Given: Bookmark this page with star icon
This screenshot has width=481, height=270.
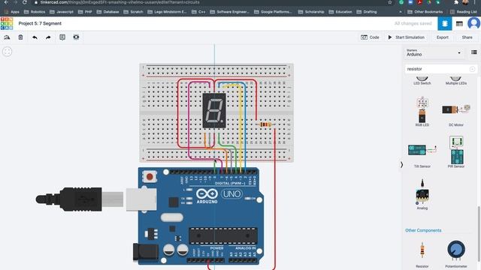Looking at the screenshot, I should (389, 2).
